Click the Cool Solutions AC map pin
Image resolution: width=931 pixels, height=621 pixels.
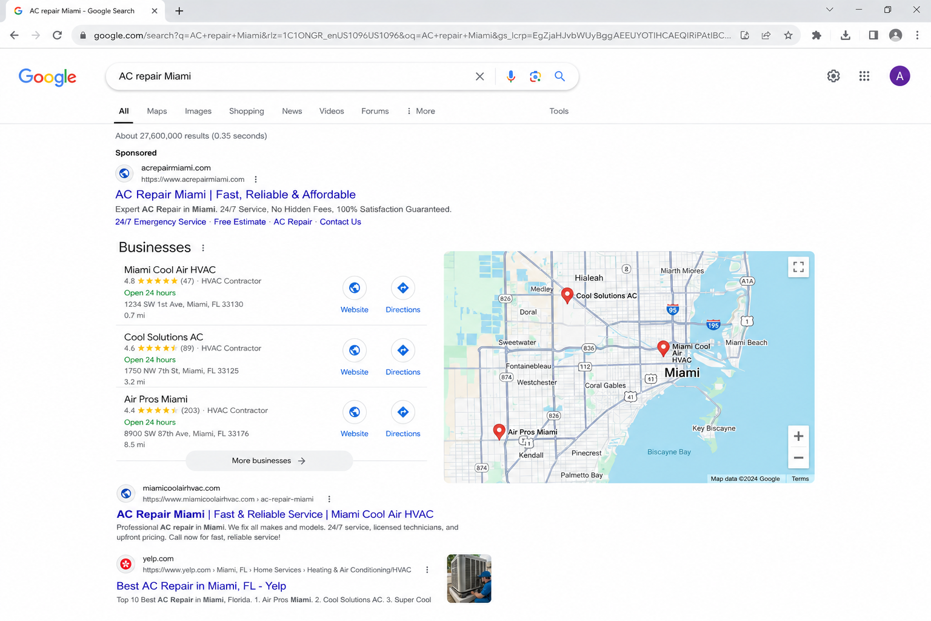(x=567, y=295)
